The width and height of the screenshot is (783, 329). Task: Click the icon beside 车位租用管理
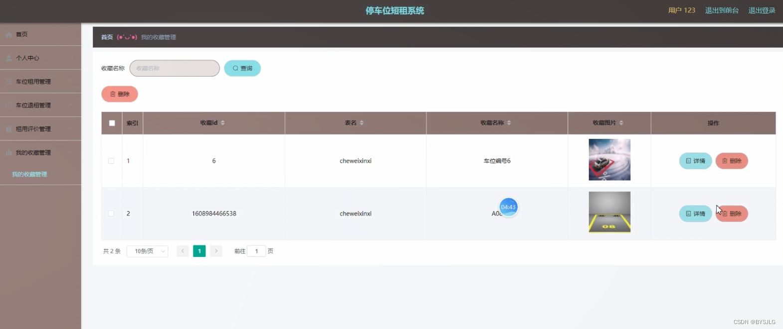pos(8,82)
